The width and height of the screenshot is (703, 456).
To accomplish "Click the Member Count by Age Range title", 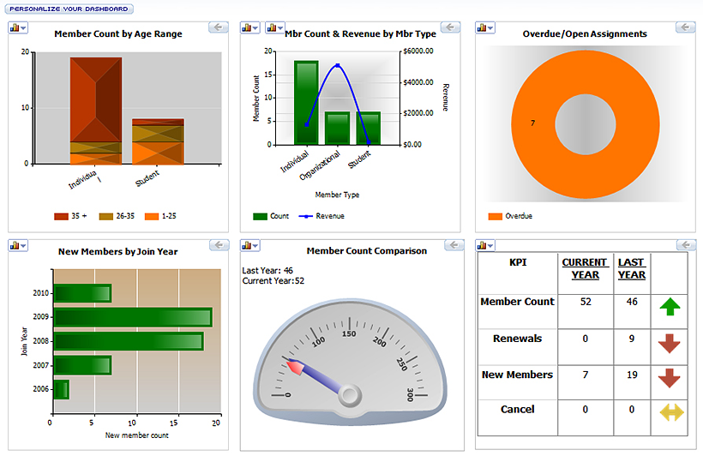I will (x=118, y=34).
